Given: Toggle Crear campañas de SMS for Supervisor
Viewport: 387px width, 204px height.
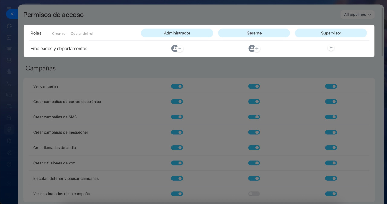Looking at the screenshot, I should pos(331,117).
